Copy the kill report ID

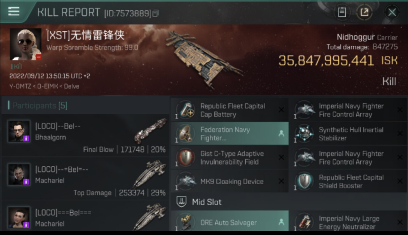tap(156, 13)
